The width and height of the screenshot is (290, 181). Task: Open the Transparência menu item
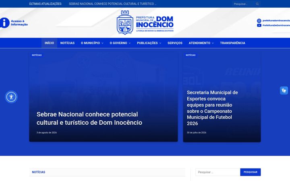[x=232, y=43]
